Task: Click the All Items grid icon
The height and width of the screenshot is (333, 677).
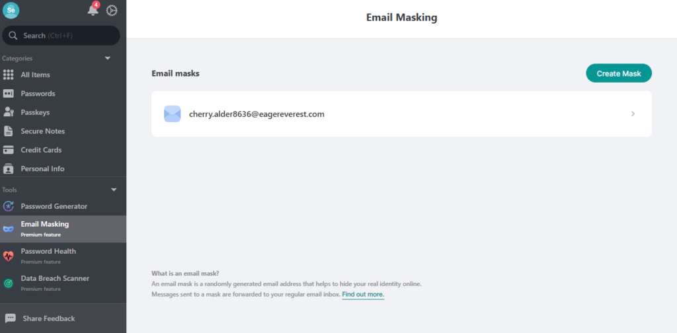Action: tap(9, 75)
